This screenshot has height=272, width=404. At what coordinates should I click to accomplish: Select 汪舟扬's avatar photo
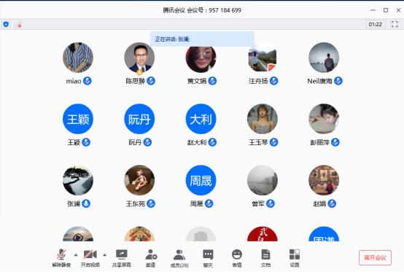[x=263, y=58]
